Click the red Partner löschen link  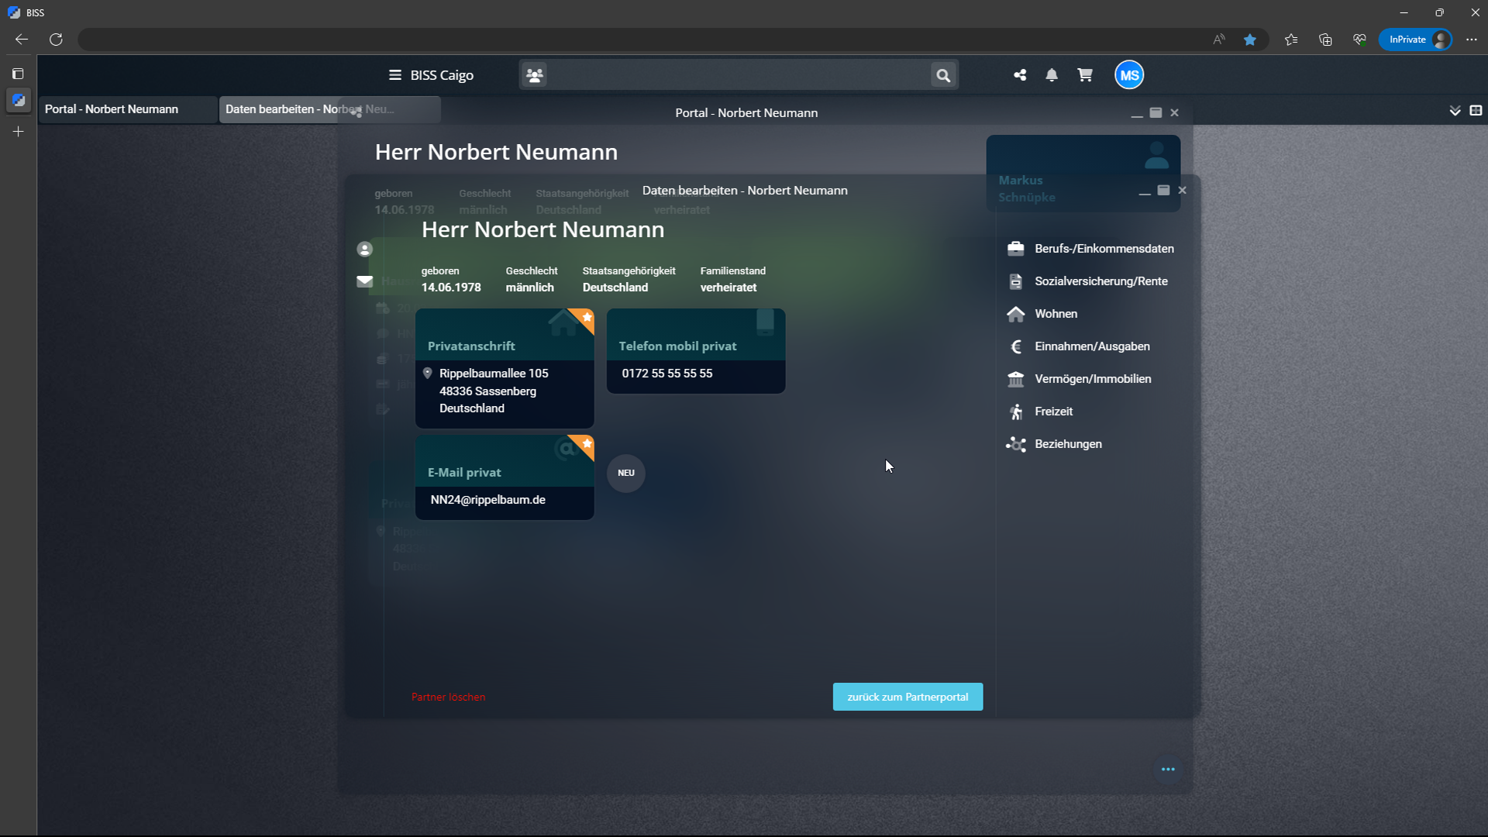(x=448, y=697)
